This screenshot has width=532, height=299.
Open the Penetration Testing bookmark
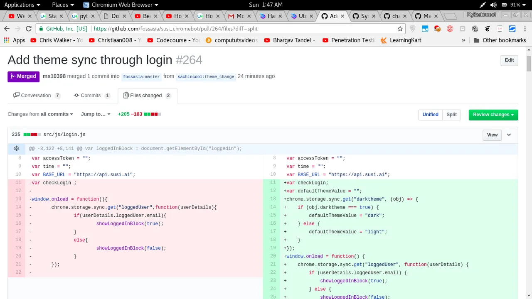[x=349, y=40]
